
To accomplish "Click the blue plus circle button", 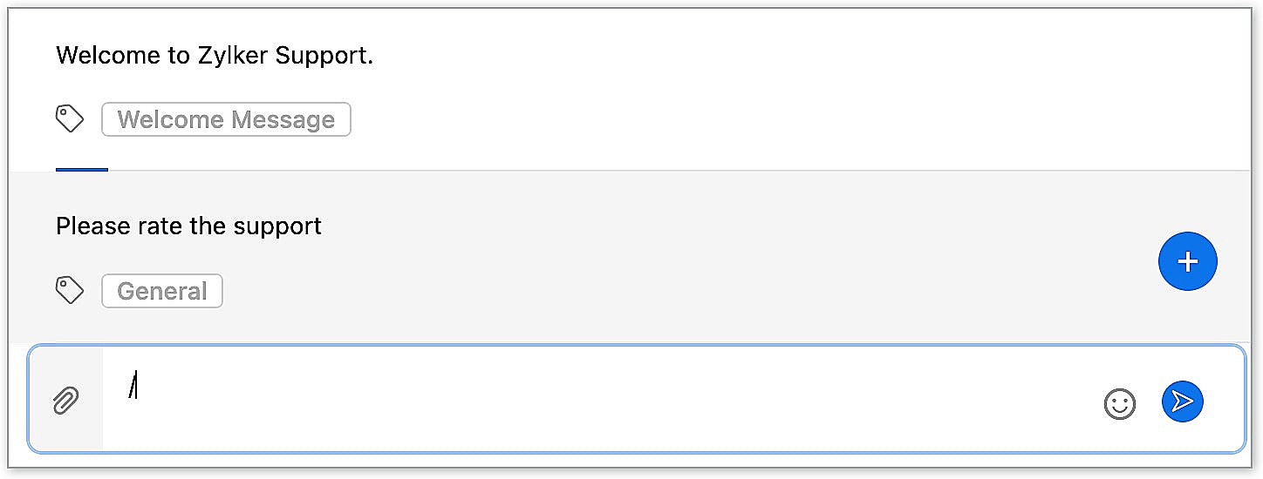I will click(1187, 261).
